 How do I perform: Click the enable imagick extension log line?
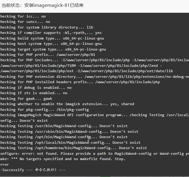click(67, 104)
